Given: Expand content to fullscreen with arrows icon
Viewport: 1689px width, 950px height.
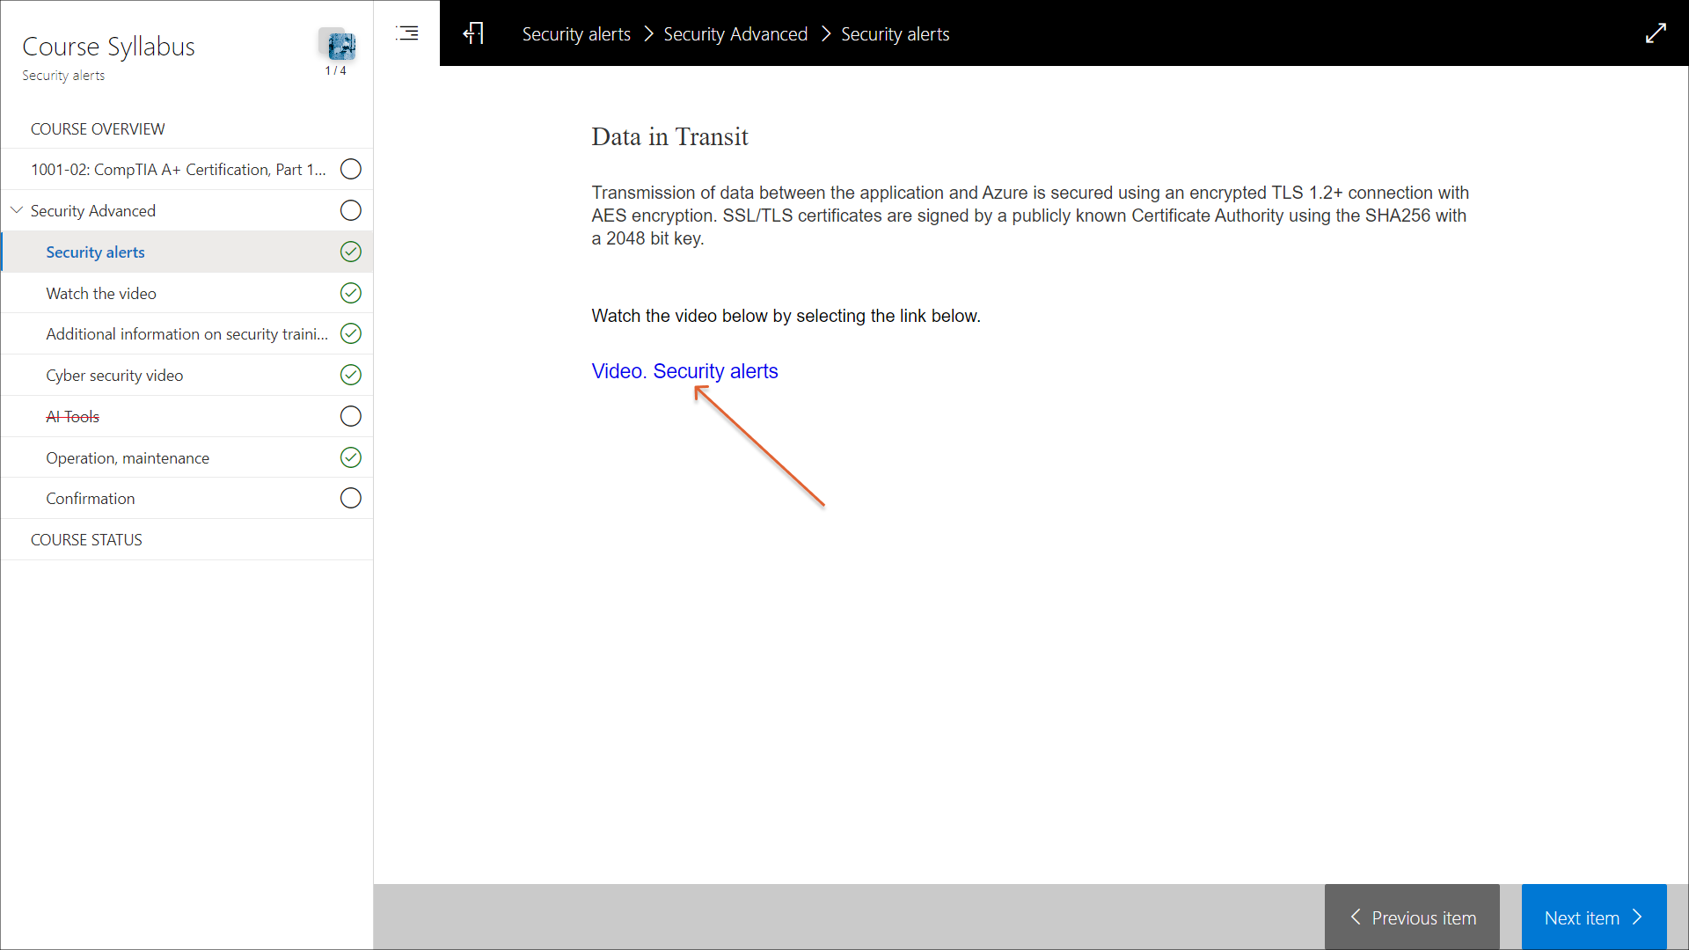Looking at the screenshot, I should pos(1656,33).
